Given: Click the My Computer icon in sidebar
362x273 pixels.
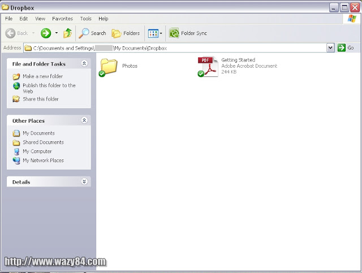Looking at the screenshot, I should [16, 151].
